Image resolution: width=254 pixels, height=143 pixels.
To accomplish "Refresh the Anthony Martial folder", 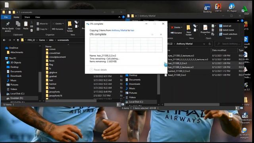I will point(210,44).
